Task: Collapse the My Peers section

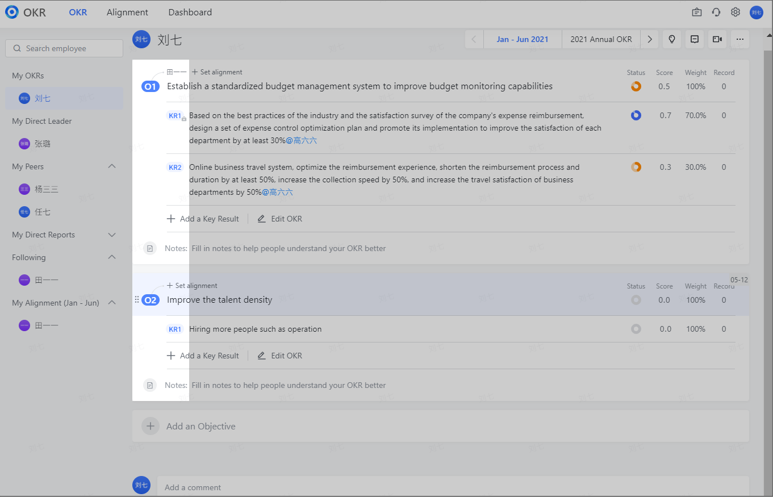Action: 111,166
